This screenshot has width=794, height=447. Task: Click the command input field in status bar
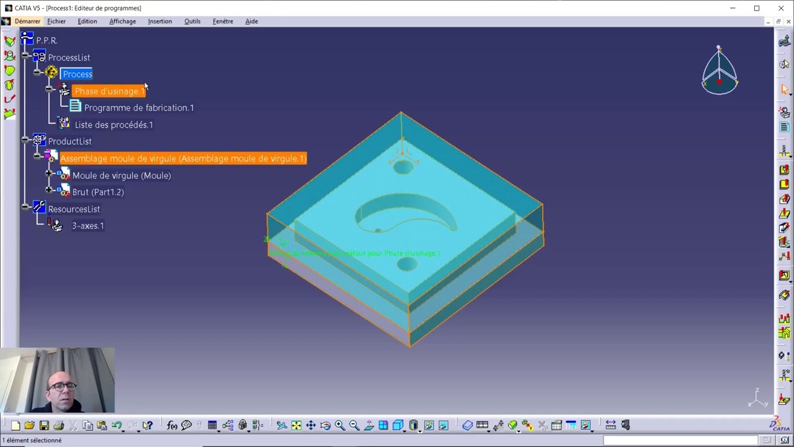point(680,440)
